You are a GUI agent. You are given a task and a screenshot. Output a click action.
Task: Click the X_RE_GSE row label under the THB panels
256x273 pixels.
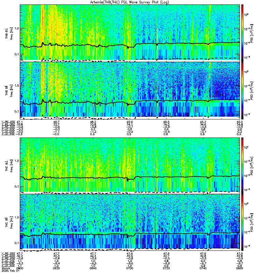8,122
